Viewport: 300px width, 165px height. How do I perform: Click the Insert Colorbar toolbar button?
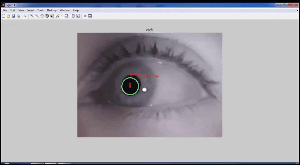pos(73,16)
